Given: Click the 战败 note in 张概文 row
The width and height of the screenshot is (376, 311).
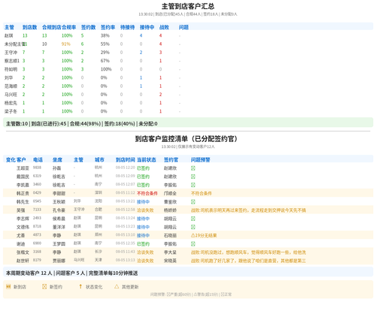Looking at the screenshot, I should click(x=248, y=252).
